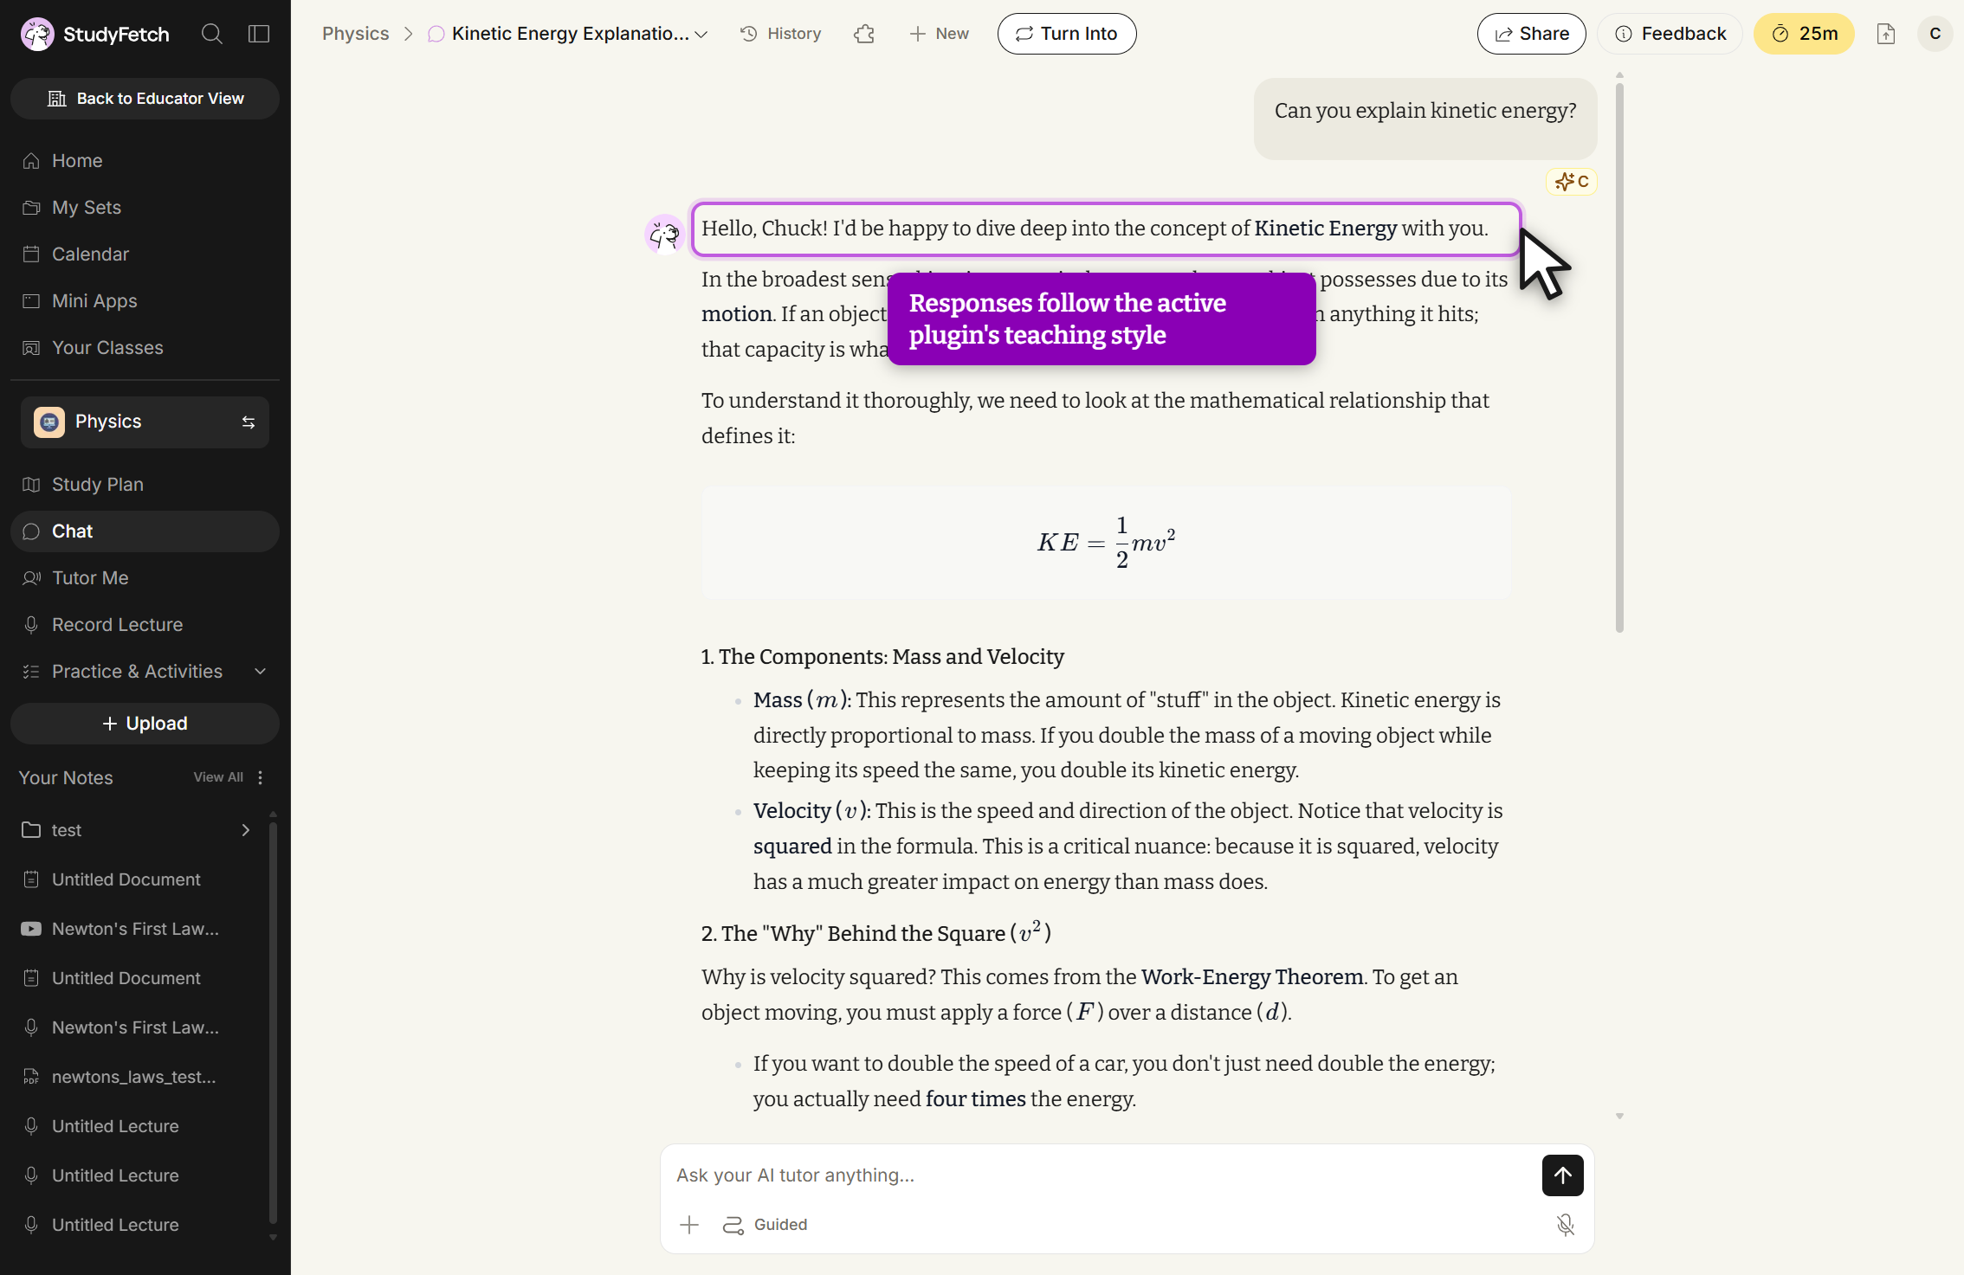1964x1275 pixels.
Task: Click the plus attachment icon
Action: tap(689, 1225)
